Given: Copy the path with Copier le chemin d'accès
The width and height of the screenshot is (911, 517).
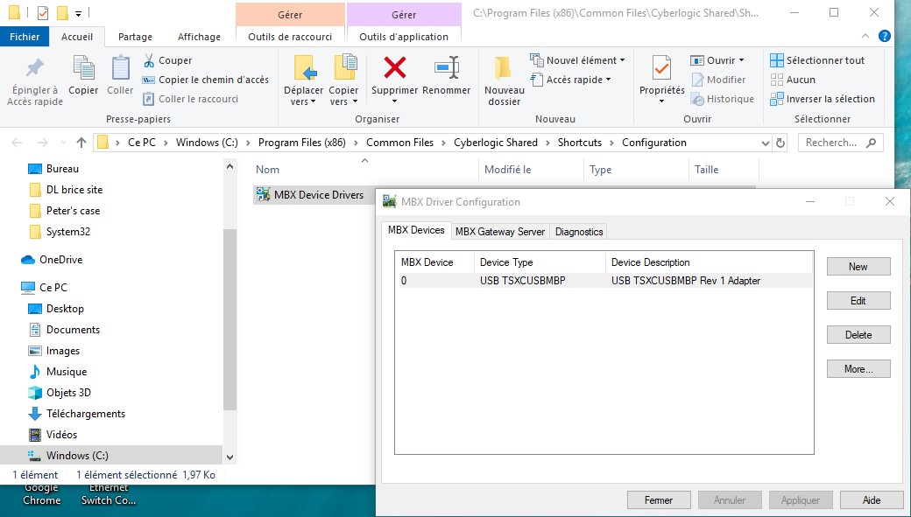Looking at the screenshot, I should point(206,80).
